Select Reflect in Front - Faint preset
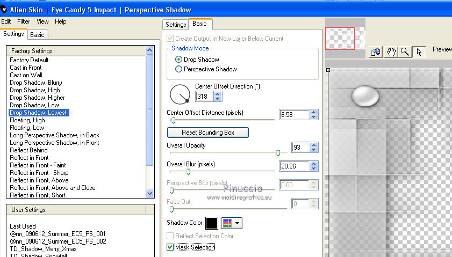Viewport: 452px width, 257px height. point(38,165)
